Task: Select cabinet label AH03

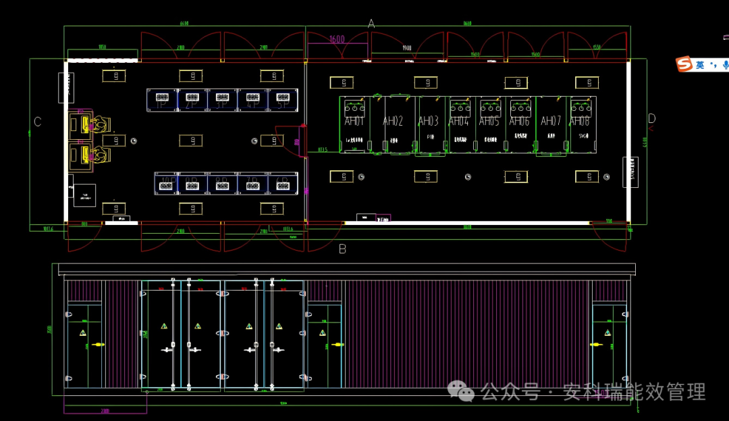Action: 428,121
